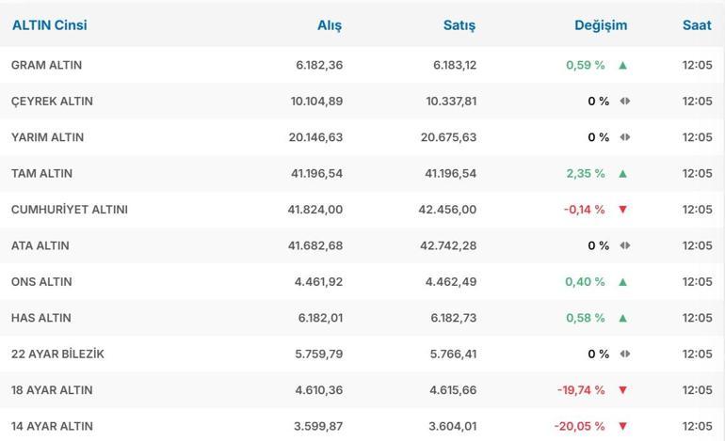Click the red down arrow for 18 AYAR ALTIN

(x=623, y=390)
